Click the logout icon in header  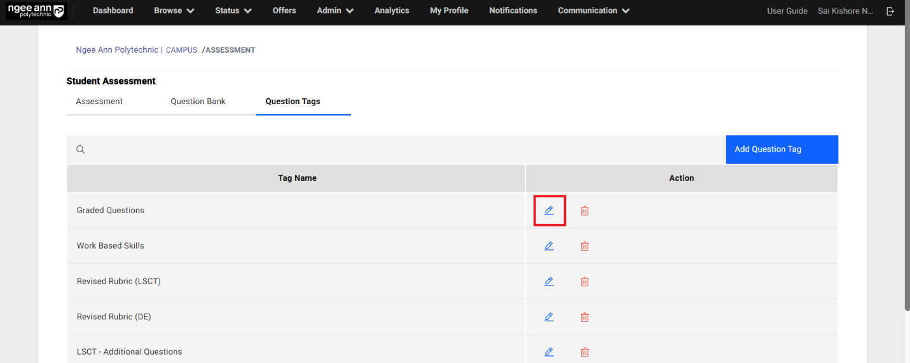[890, 11]
